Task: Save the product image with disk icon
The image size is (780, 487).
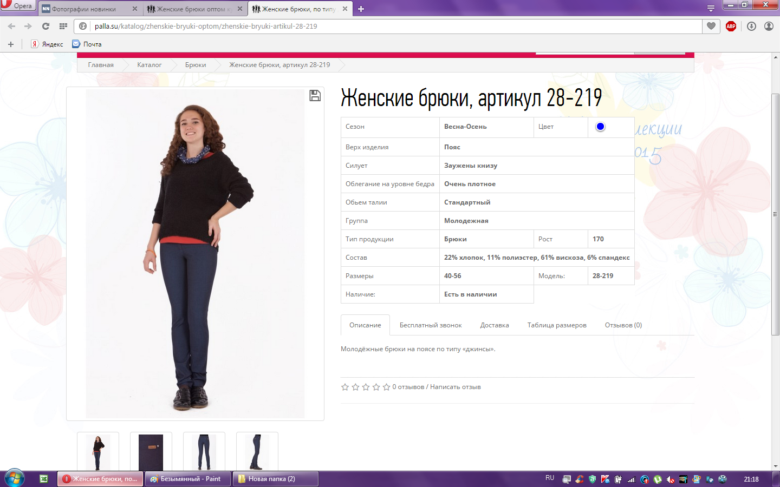Action: 315,96
